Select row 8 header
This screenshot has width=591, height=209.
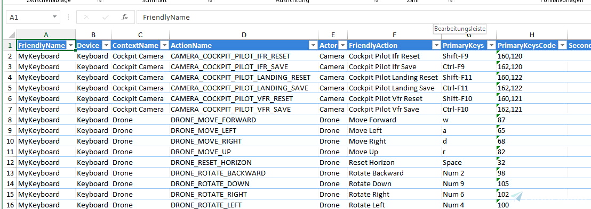coord(10,120)
